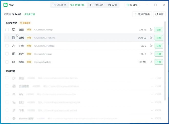This screenshot has width=169, height=124.
Task: Click the 视频 camera icon
Action: [x=14, y=62]
